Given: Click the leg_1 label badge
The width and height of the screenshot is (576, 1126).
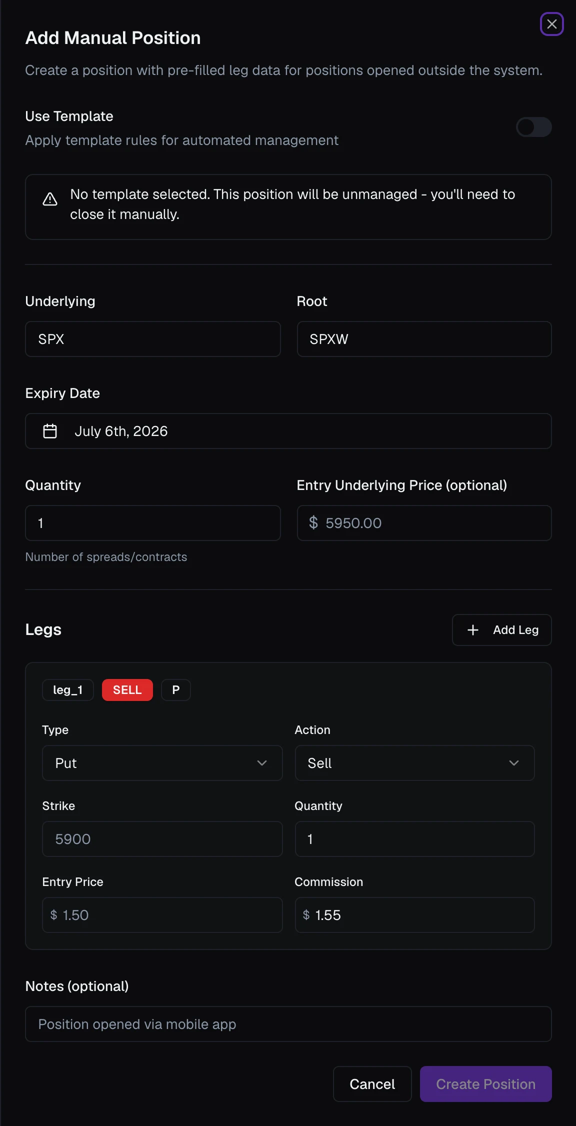Looking at the screenshot, I should coord(68,690).
